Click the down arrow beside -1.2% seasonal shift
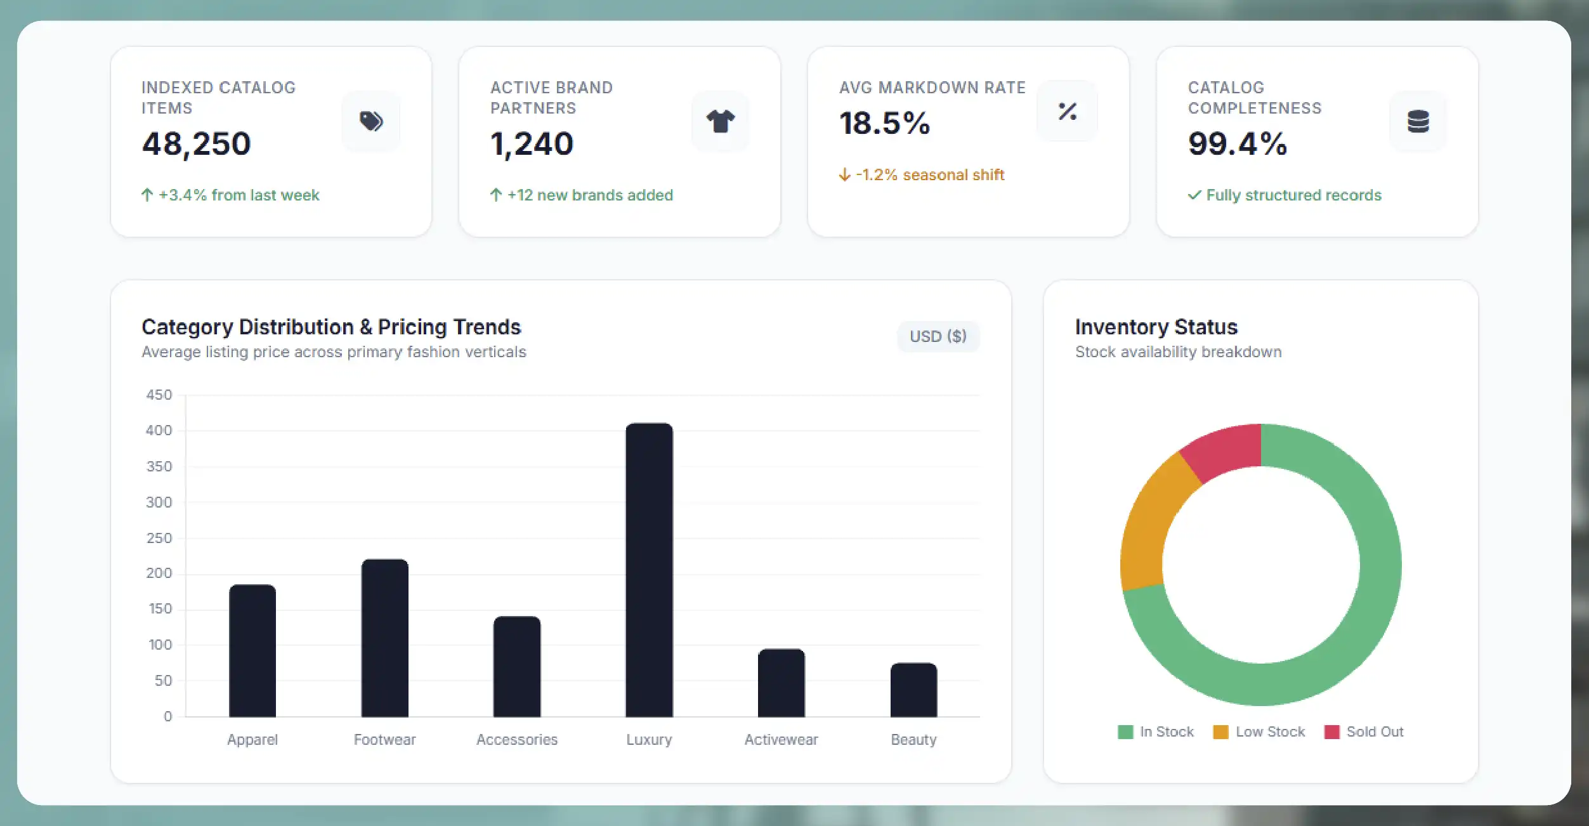 (844, 174)
